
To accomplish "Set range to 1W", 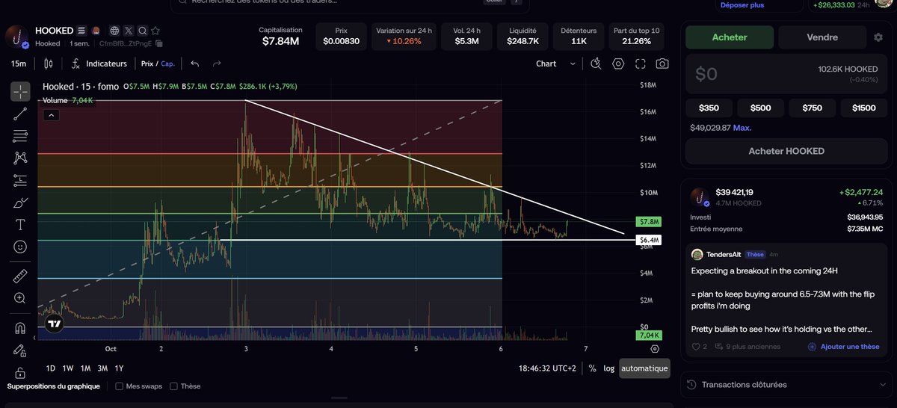I will 68,368.
